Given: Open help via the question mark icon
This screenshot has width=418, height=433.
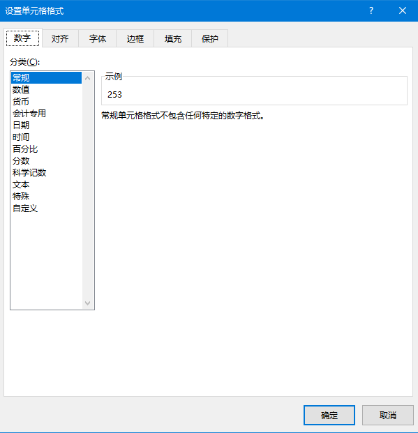Looking at the screenshot, I should [371, 10].
